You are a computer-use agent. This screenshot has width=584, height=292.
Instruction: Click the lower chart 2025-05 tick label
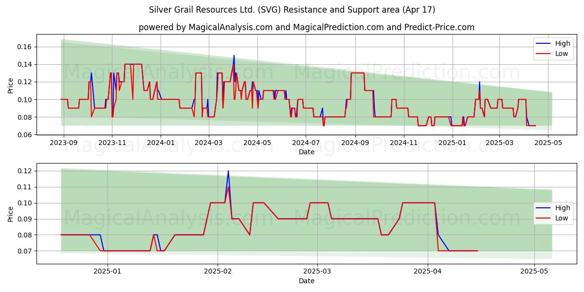(534, 272)
